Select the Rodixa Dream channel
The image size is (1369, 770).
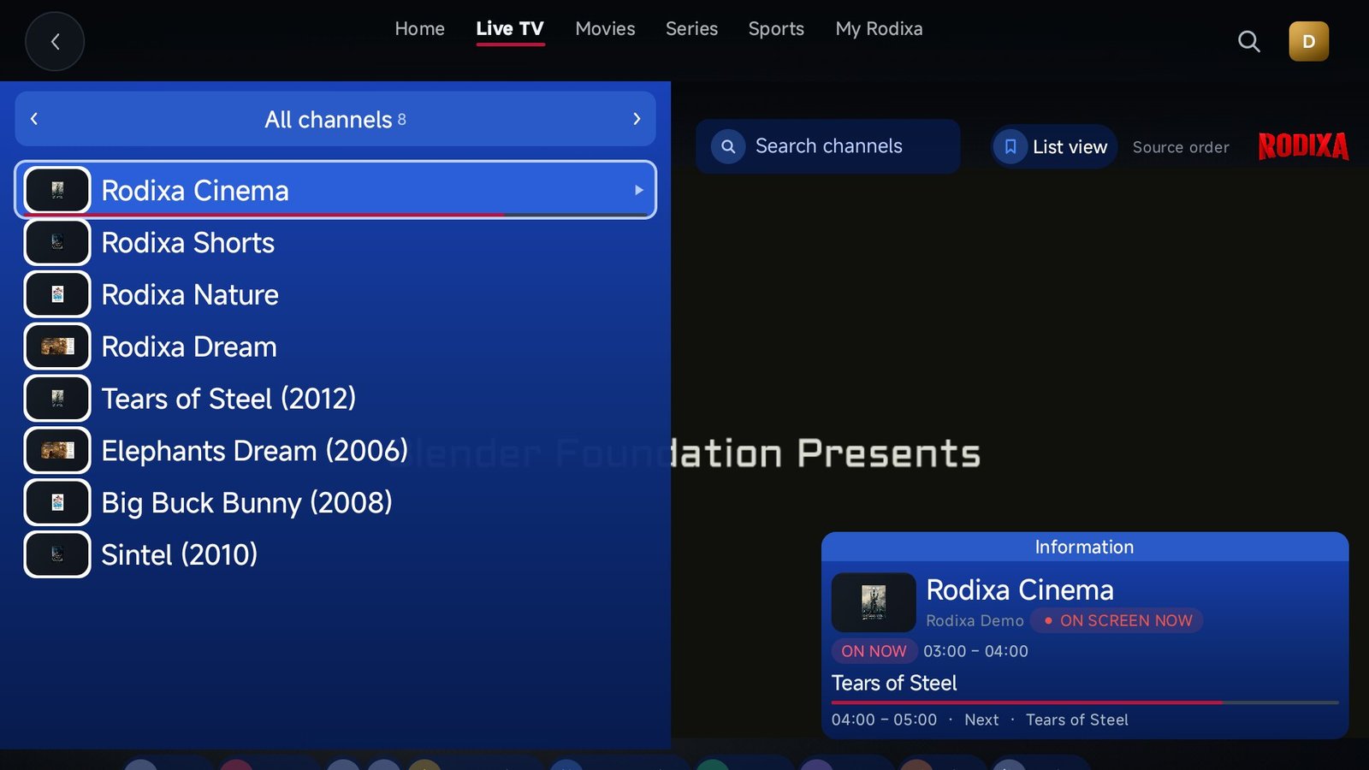tap(335, 346)
